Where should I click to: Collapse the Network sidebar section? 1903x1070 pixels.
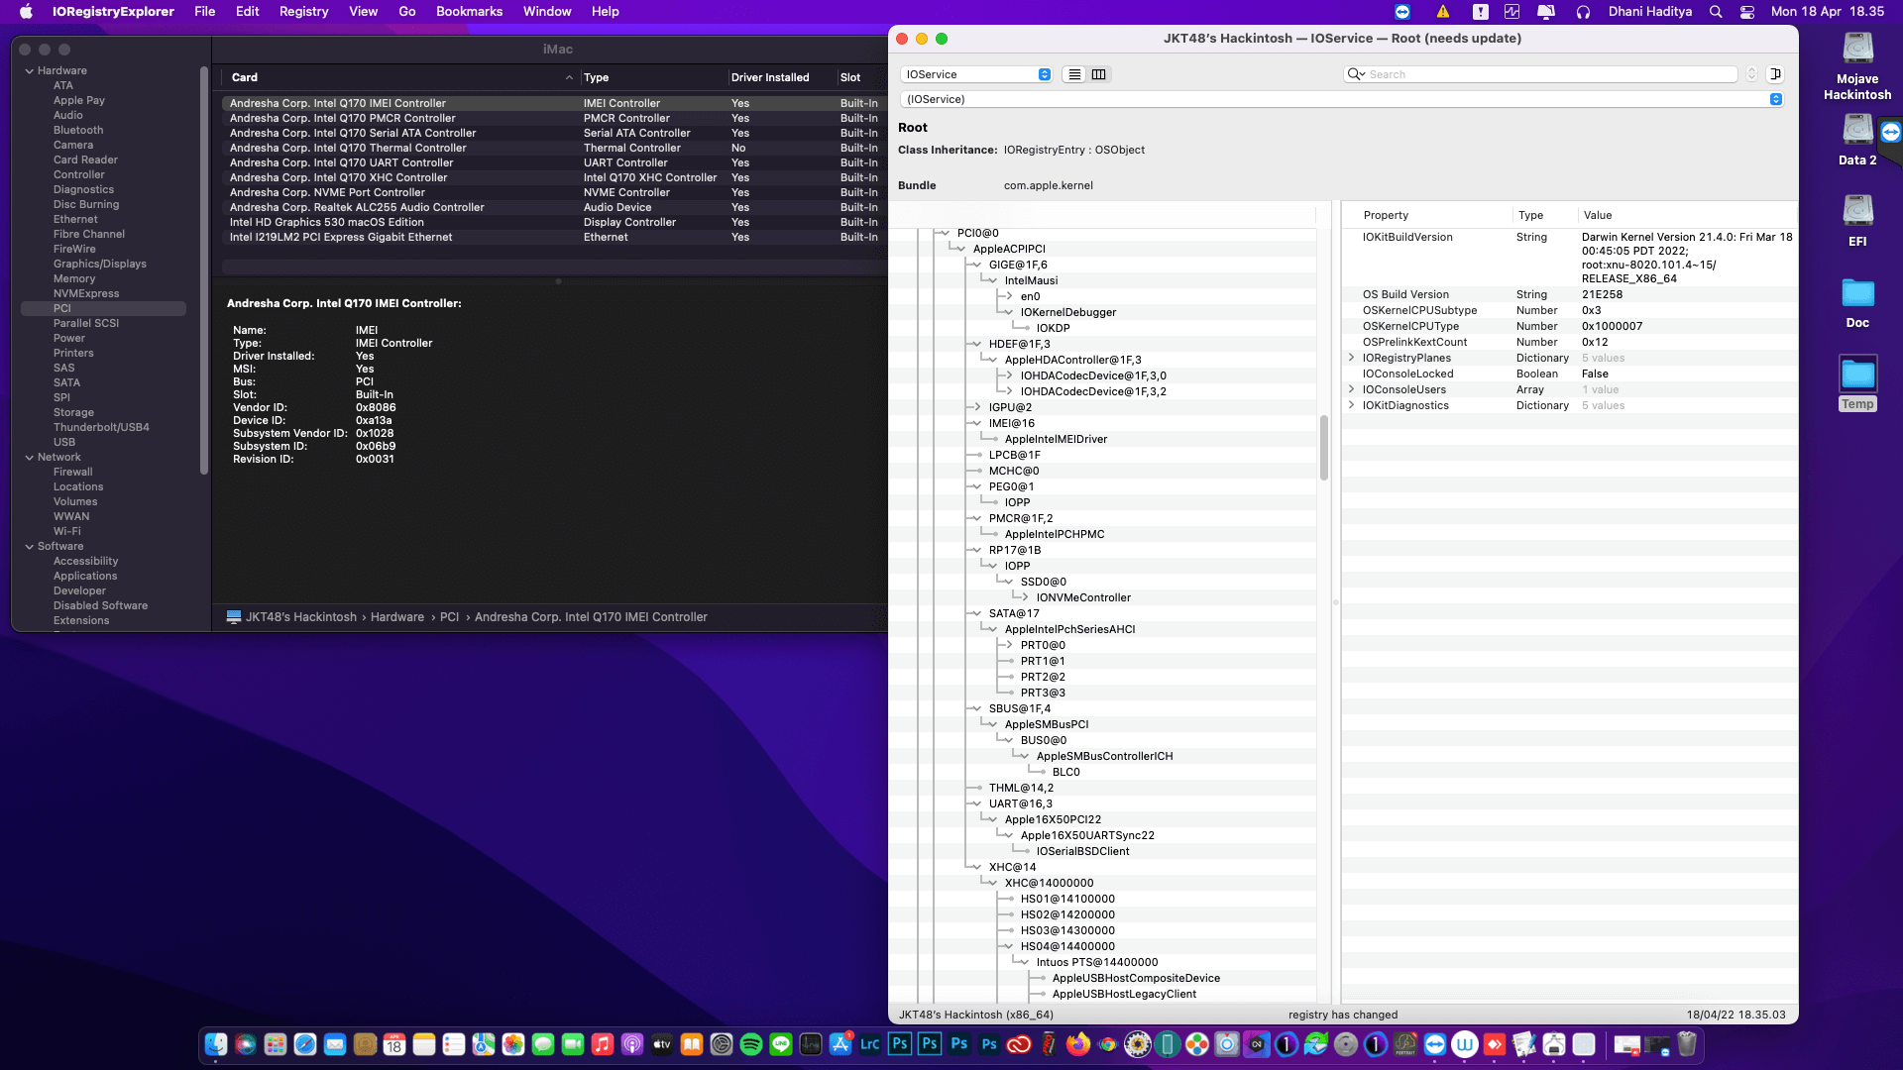(x=30, y=457)
